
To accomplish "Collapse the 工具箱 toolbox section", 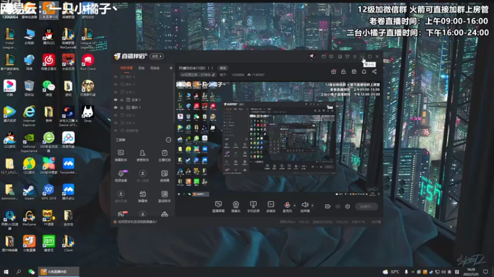I will coord(169,140).
